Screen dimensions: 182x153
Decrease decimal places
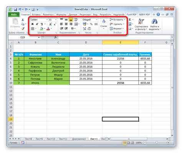(89, 29)
